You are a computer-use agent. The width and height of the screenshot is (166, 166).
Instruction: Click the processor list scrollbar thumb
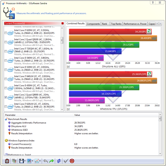(x=62, y=40)
